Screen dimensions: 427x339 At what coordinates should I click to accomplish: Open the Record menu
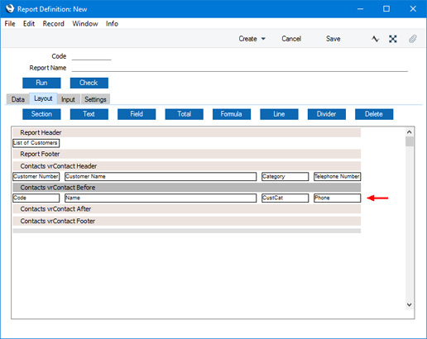pyautogui.click(x=53, y=24)
